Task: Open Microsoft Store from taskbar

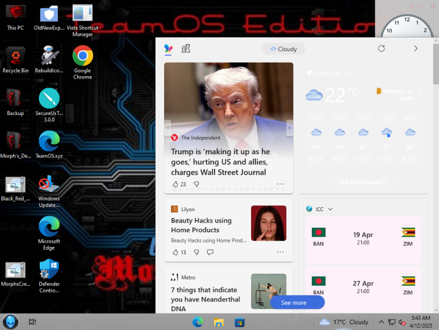Action: [x=240, y=322]
